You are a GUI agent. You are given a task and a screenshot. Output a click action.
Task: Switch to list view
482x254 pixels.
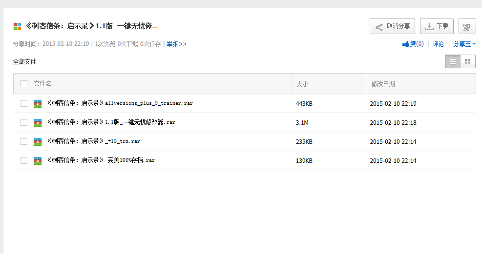click(453, 61)
